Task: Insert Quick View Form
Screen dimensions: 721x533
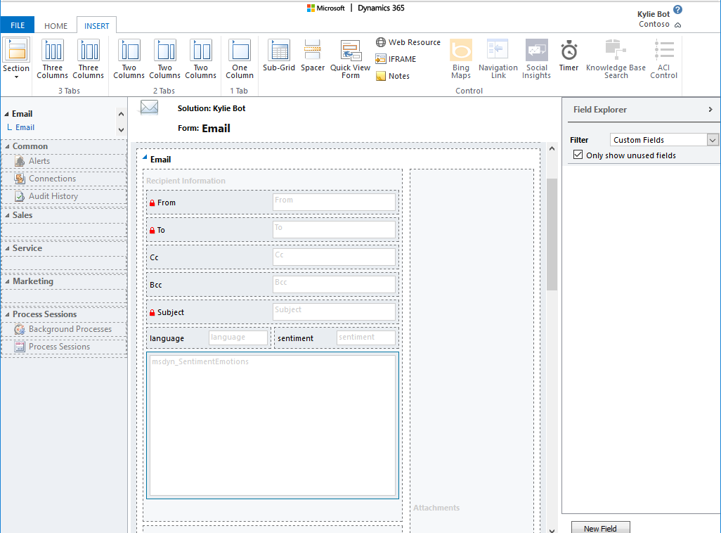Action: point(351,59)
